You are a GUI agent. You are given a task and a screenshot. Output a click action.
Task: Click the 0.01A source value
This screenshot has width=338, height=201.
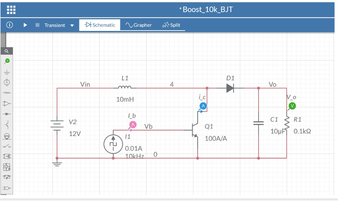click(134, 148)
